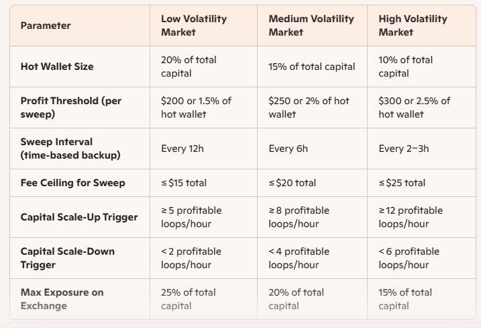
Task: Click the Hot Wallet Size row label
Action: pos(57,67)
